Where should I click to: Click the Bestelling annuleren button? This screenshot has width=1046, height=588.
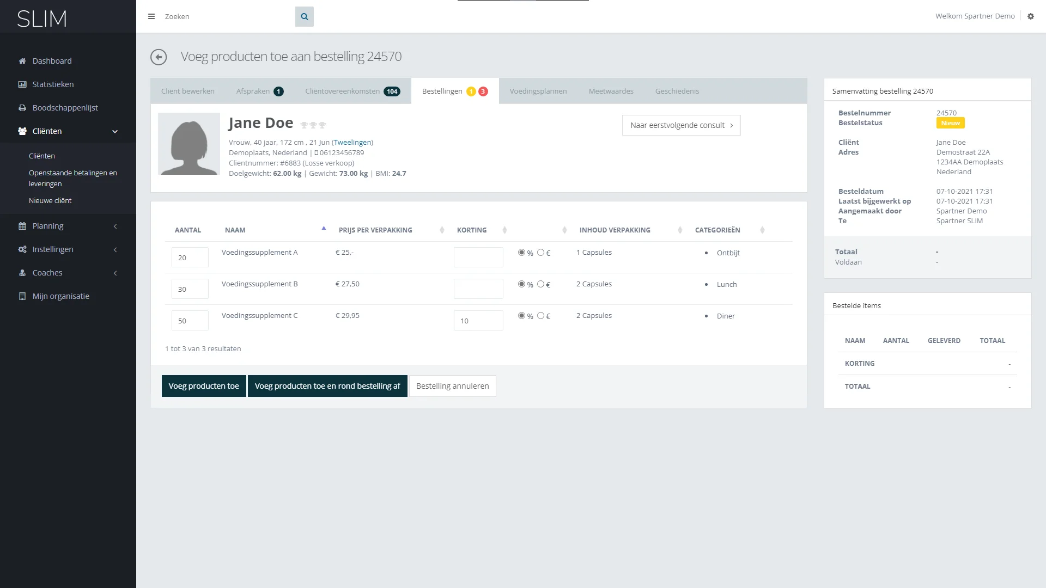[452, 386]
